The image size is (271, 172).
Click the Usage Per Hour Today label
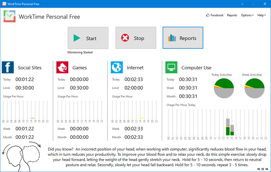181,105
